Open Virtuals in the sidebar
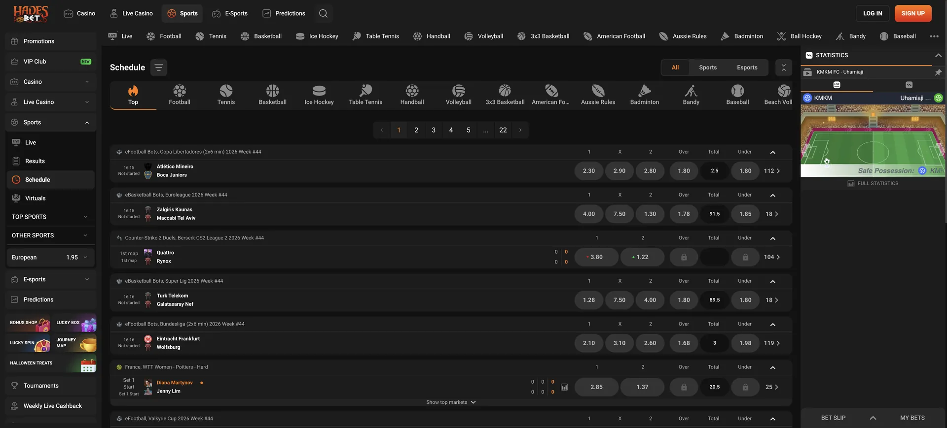The height and width of the screenshot is (428, 947). pos(51,198)
